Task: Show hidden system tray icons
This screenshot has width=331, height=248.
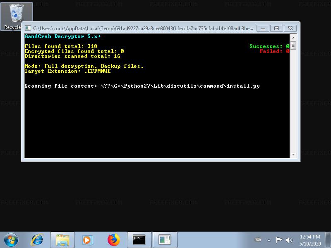Action: [269, 240]
